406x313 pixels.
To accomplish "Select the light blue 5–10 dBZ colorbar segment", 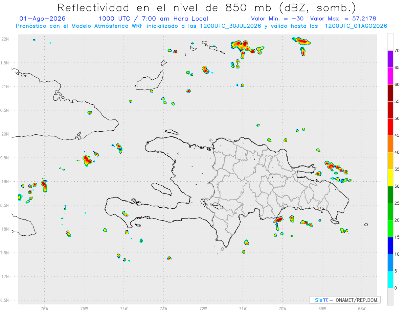I will [390, 262].
